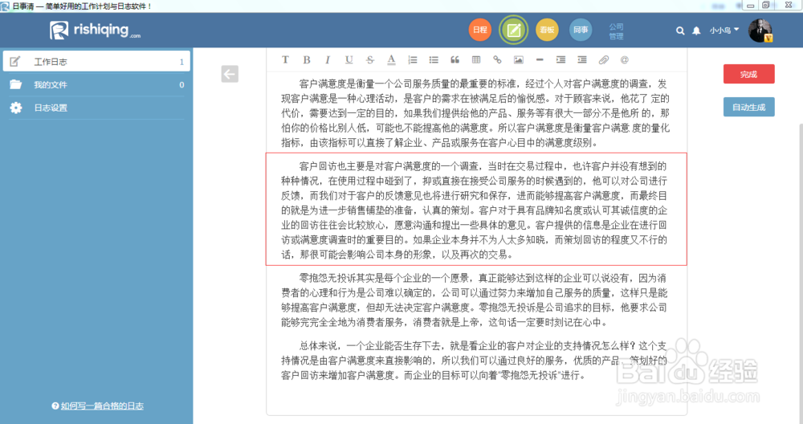Toggle strikethrough formatting
The height and width of the screenshot is (424, 803).
(x=370, y=60)
